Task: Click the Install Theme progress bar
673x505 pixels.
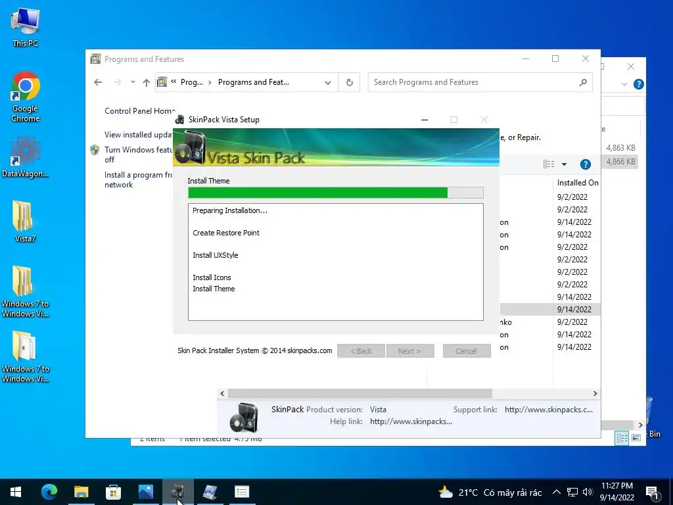Action: [336, 193]
